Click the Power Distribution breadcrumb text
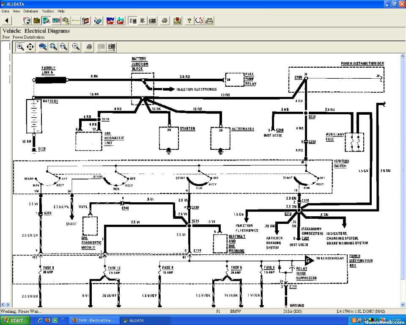 click(28, 37)
